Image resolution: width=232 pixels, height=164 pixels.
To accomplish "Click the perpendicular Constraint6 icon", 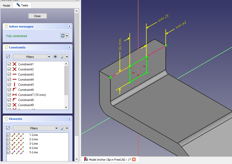I will click(x=15, y=90).
